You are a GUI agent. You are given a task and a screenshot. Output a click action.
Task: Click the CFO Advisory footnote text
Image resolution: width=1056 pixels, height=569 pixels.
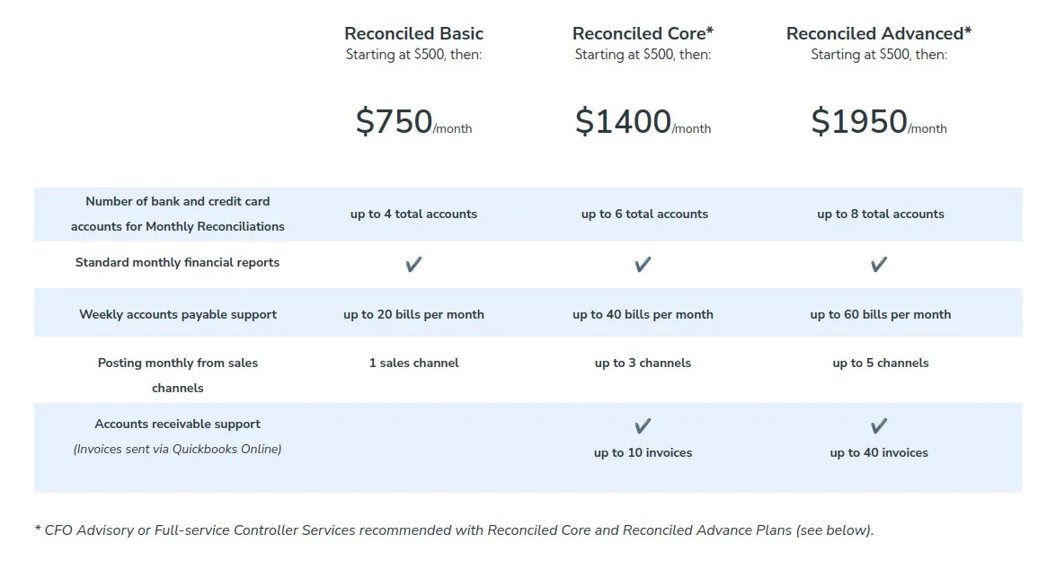tap(454, 530)
